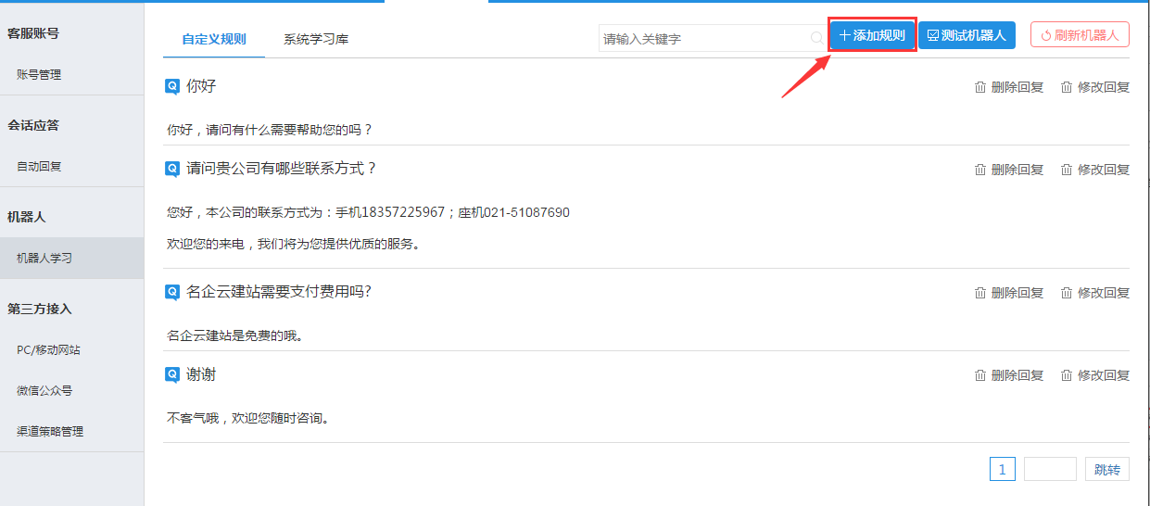
Task: Click Q icon beside 名企云建站需要支付费用吗
Action: pos(171,292)
